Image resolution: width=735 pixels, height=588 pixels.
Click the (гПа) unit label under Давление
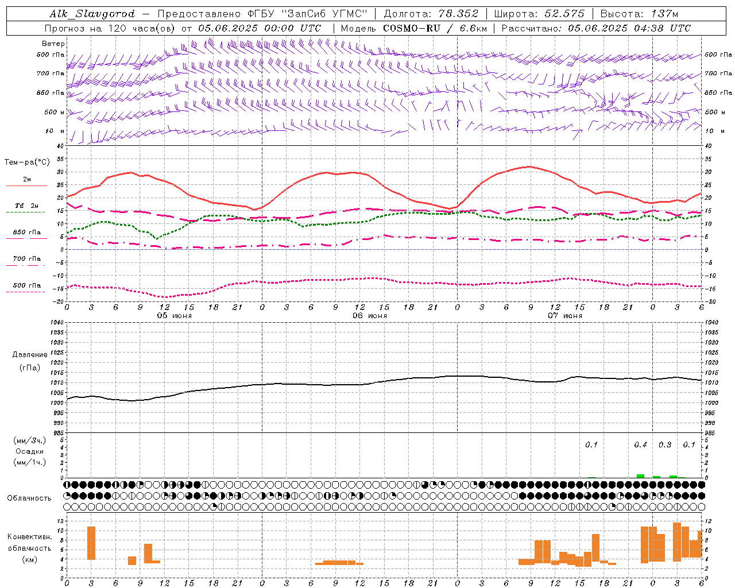[x=30, y=367]
